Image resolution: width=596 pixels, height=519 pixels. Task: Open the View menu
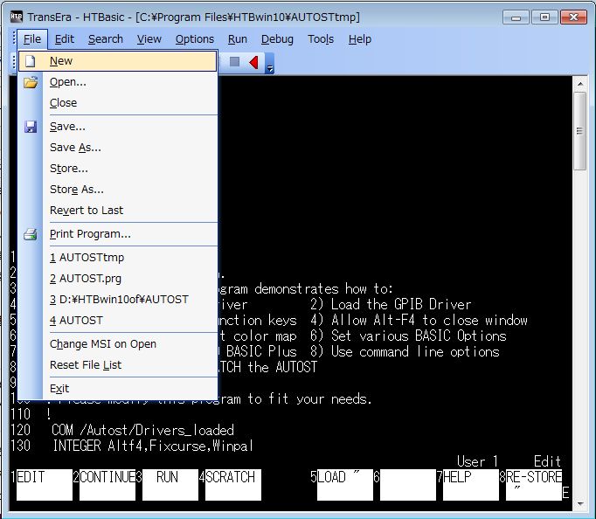(149, 39)
